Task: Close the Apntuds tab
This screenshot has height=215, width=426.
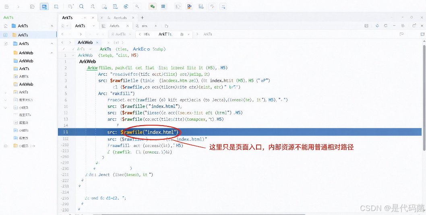Action: [133, 18]
